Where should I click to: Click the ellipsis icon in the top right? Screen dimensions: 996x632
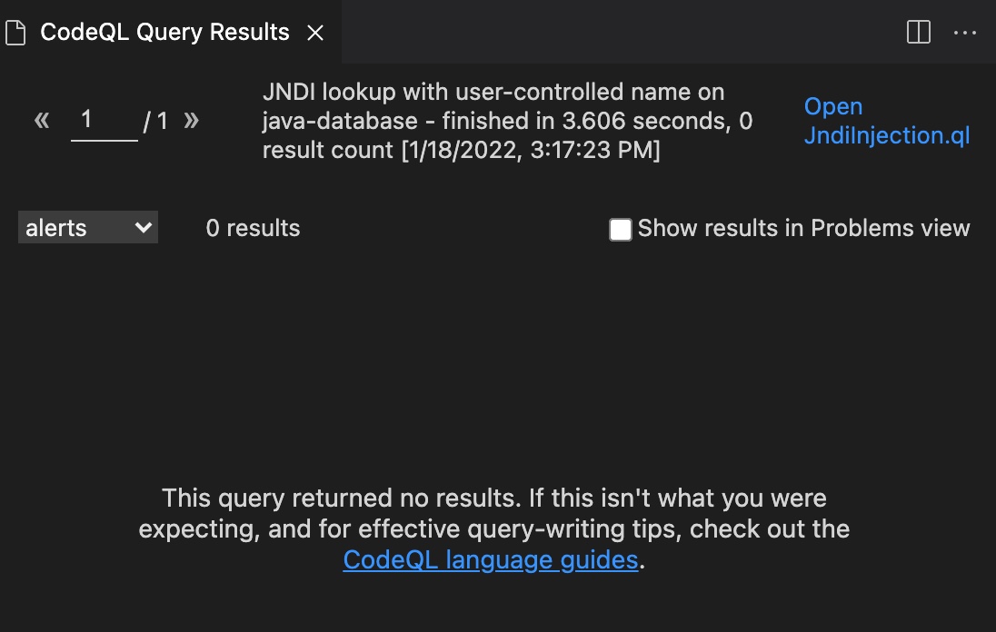(965, 32)
